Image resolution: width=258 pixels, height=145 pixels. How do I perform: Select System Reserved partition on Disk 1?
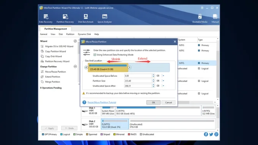point(108,111)
